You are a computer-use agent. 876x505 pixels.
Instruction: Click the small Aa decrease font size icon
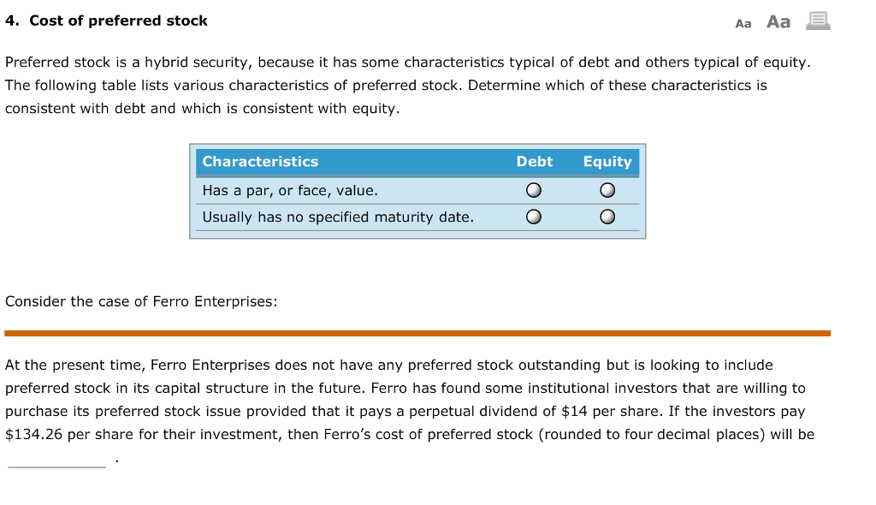743,23
